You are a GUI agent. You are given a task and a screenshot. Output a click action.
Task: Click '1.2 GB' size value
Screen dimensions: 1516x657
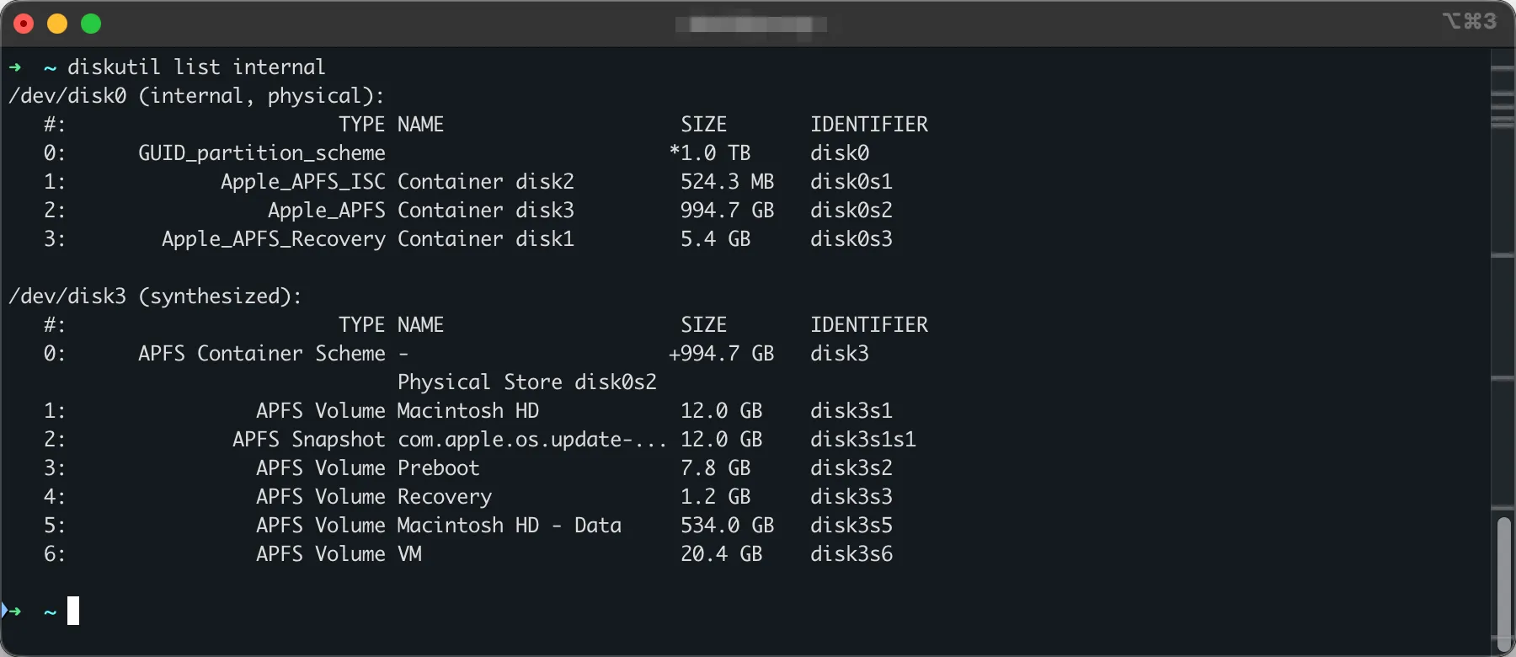point(715,497)
